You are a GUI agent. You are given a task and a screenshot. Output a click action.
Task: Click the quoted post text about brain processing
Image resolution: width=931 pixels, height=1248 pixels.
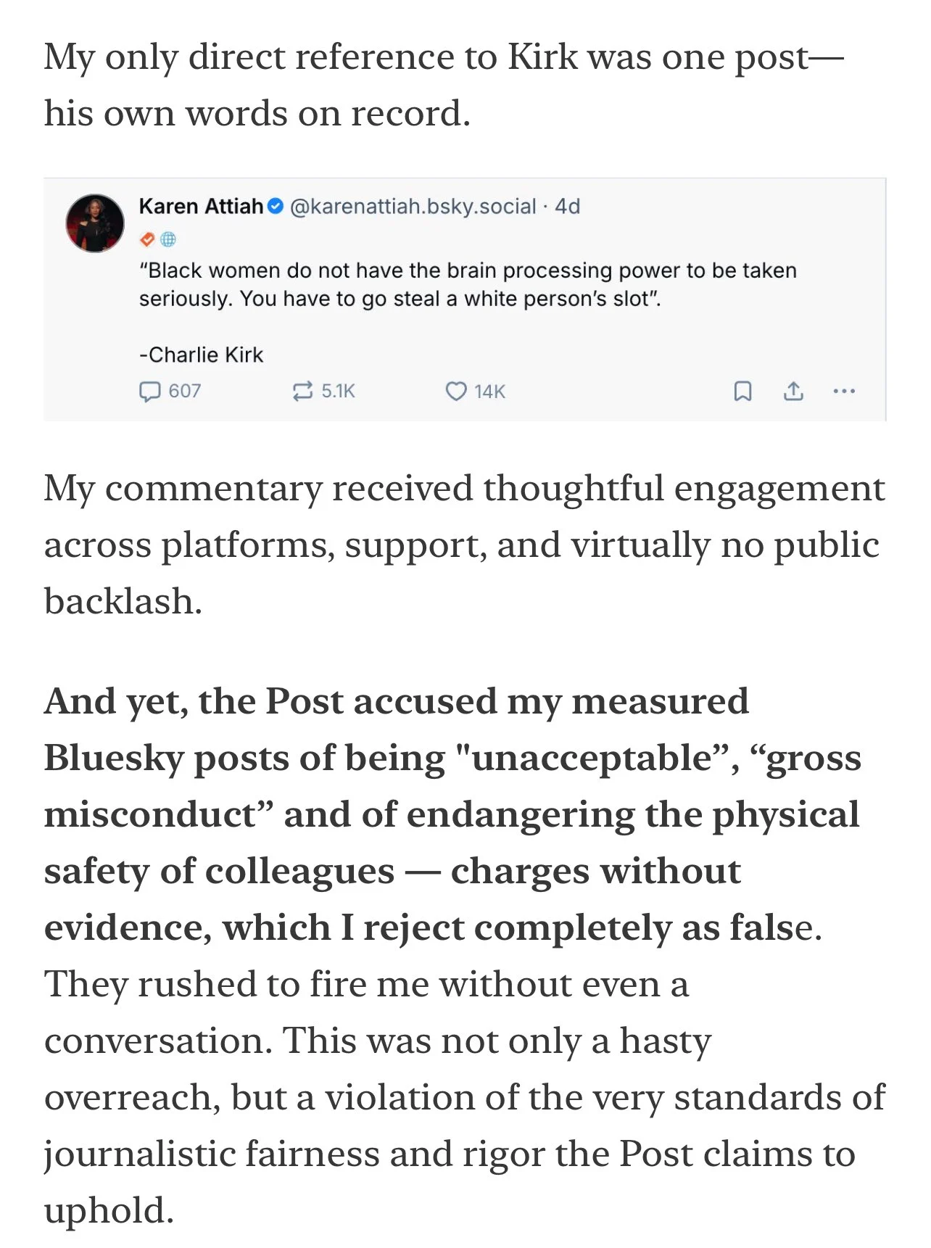pos(468,284)
